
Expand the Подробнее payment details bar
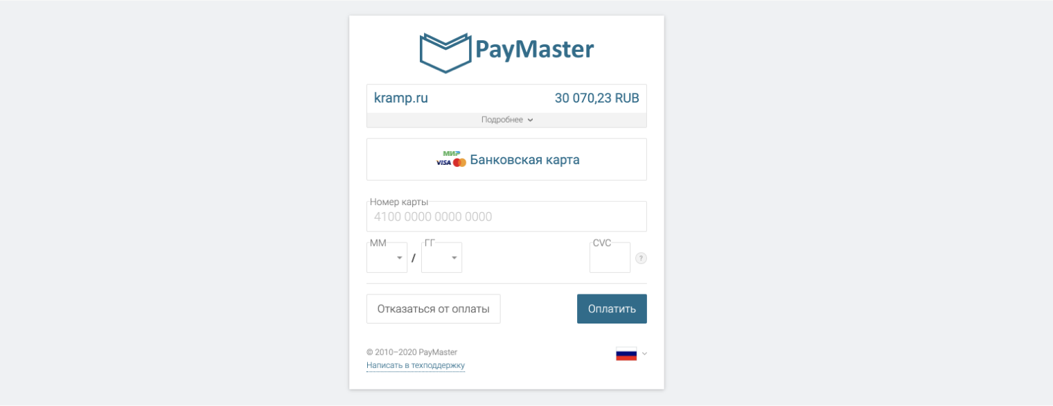(x=506, y=120)
